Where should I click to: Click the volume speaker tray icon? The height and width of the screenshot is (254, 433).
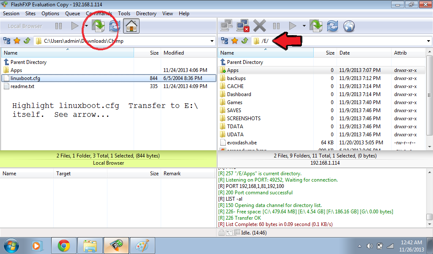pyautogui.click(x=370, y=246)
